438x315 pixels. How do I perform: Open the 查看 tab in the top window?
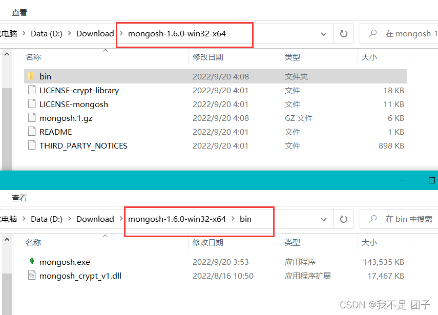(x=19, y=13)
